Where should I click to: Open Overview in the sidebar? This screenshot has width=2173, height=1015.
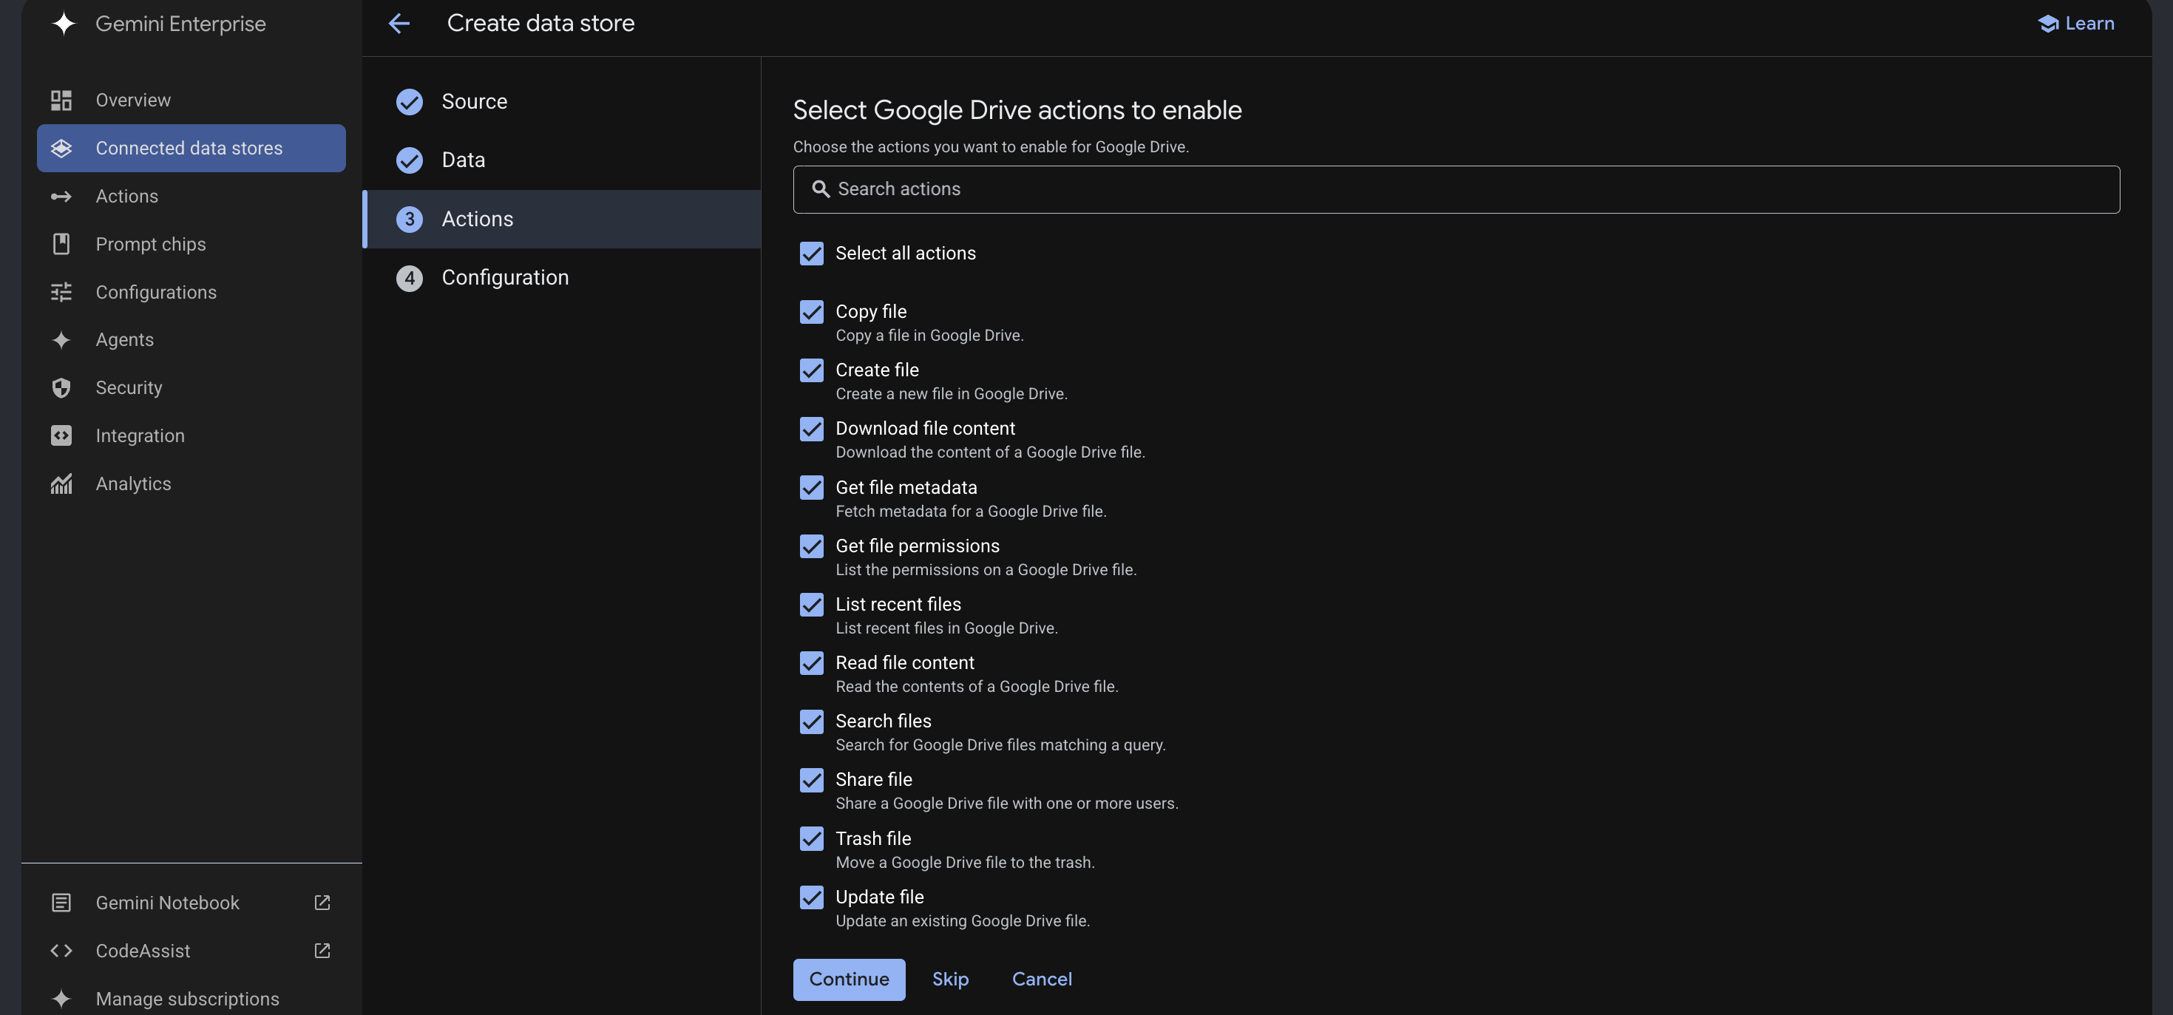point(191,101)
